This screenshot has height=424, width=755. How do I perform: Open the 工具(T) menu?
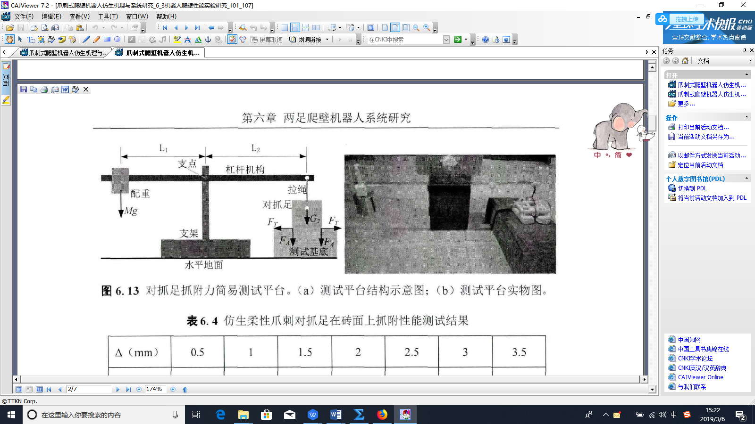click(108, 16)
